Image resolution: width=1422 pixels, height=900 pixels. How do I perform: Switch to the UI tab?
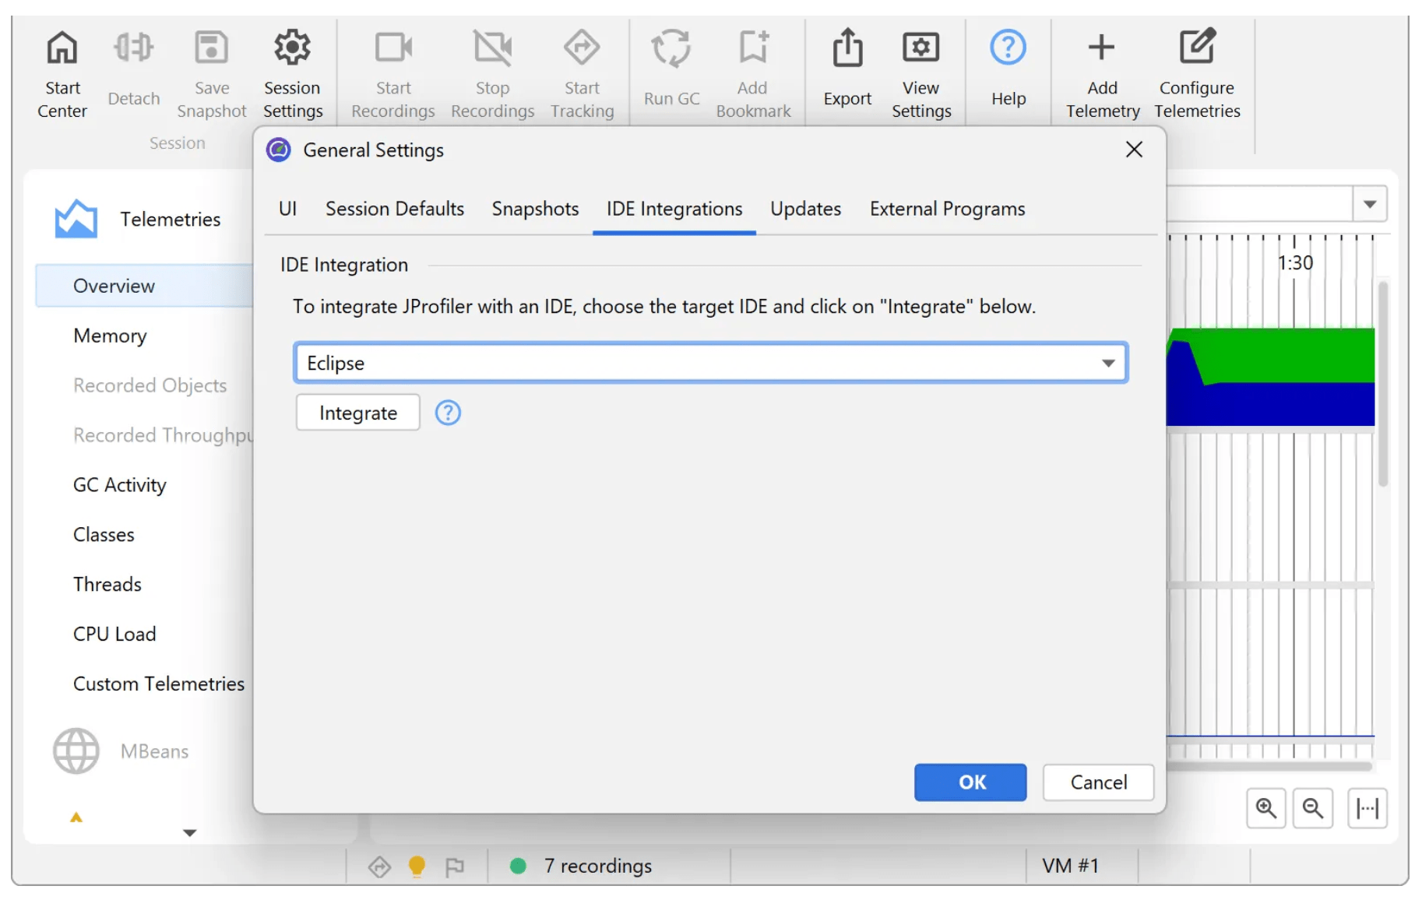287,209
